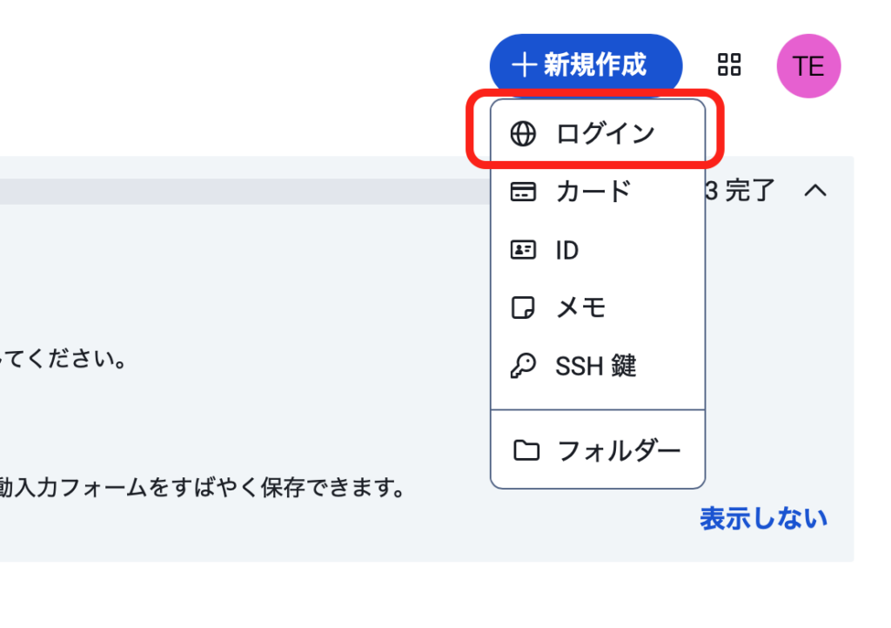Collapse the panel with the chevron-up arrow
The width and height of the screenshot is (891, 628).
point(815,190)
